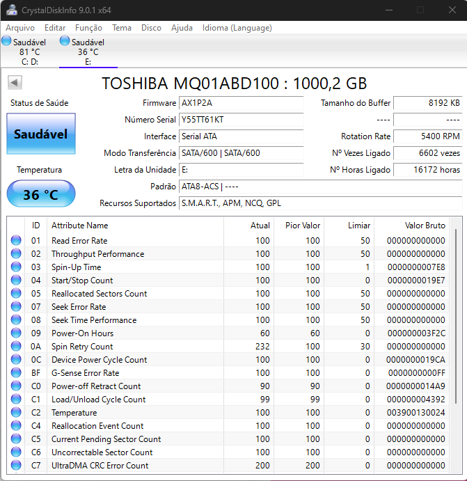Open the Tema menu
The height and width of the screenshot is (481, 467).
click(122, 28)
